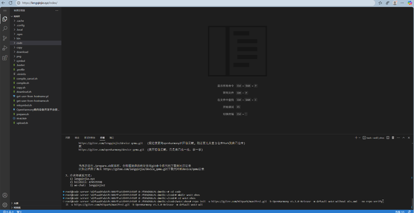Screen dimensions: 414x213
Task: Expand the .config folder
Action: point(36,25)
